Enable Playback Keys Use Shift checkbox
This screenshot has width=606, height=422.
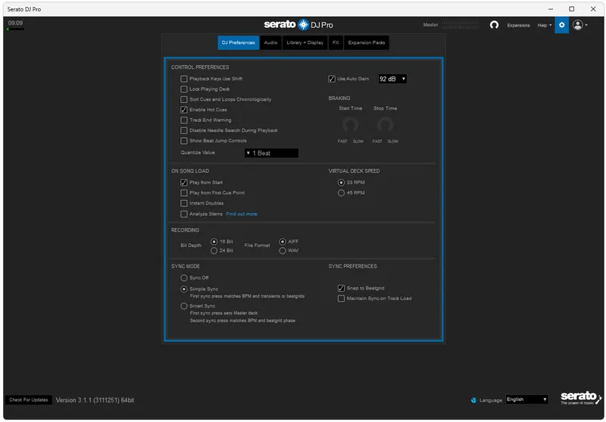pos(184,79)
